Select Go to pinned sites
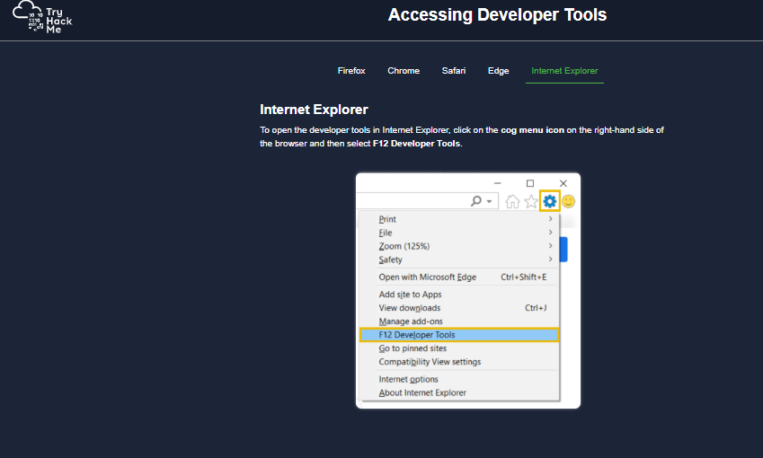The image size is (763, 458). [459, 348]
